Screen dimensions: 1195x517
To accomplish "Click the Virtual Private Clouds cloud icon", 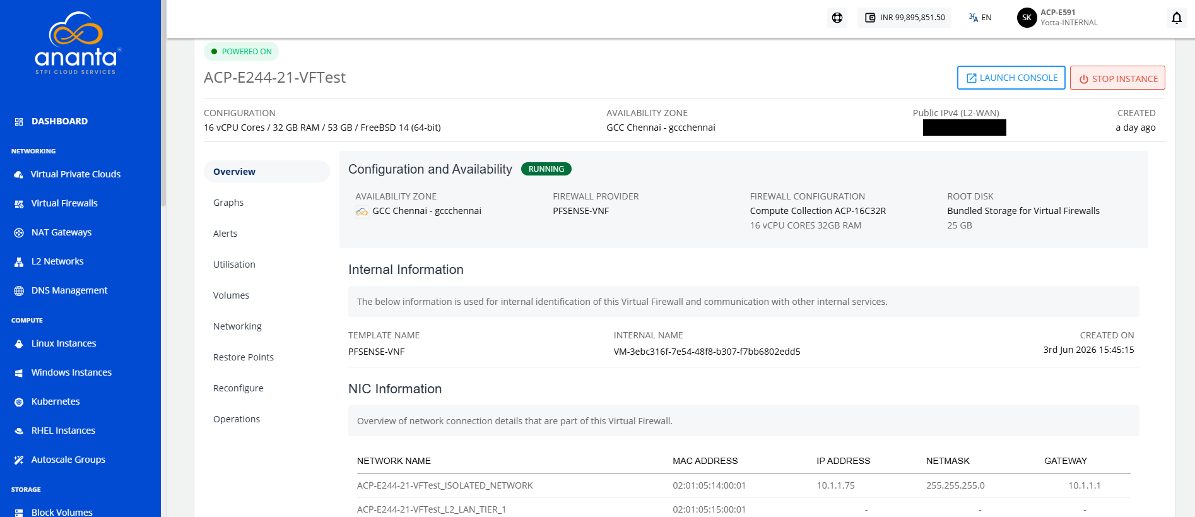I will point(19,175).
